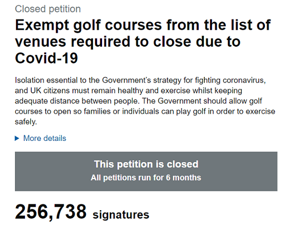Click the paragraph line starting 'Isolation essential'

click(140, 81)
